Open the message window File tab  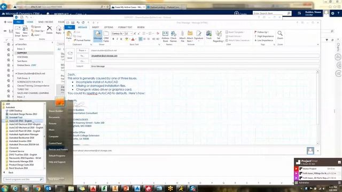[x=69, y=27]
